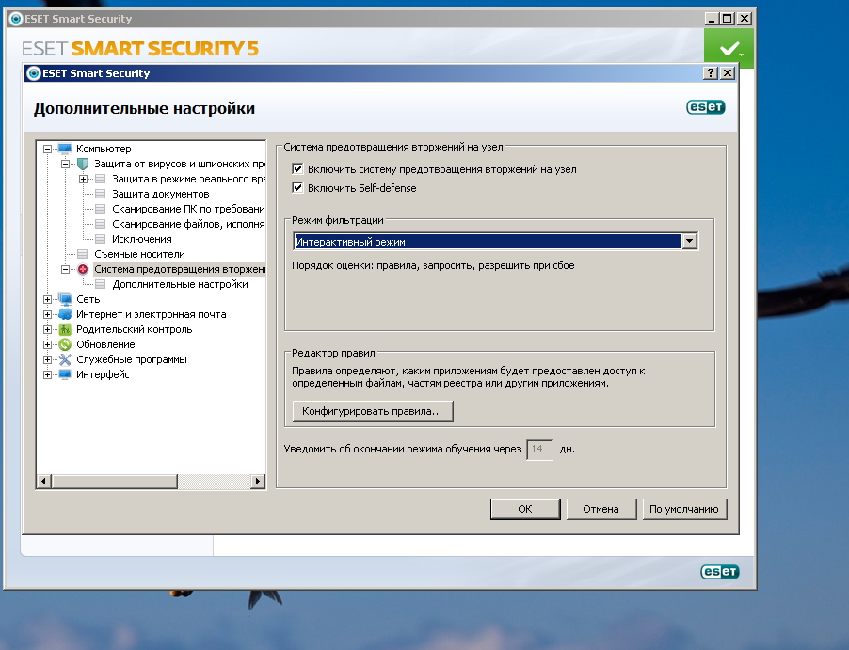Close the Дополнительные настройки dialog

tap(728, 73)
